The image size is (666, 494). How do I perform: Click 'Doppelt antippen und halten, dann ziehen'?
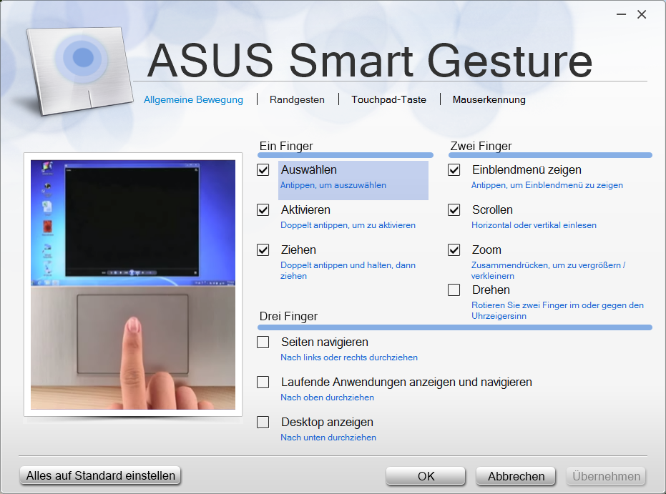pyautogui.click(x=348, y=270)
